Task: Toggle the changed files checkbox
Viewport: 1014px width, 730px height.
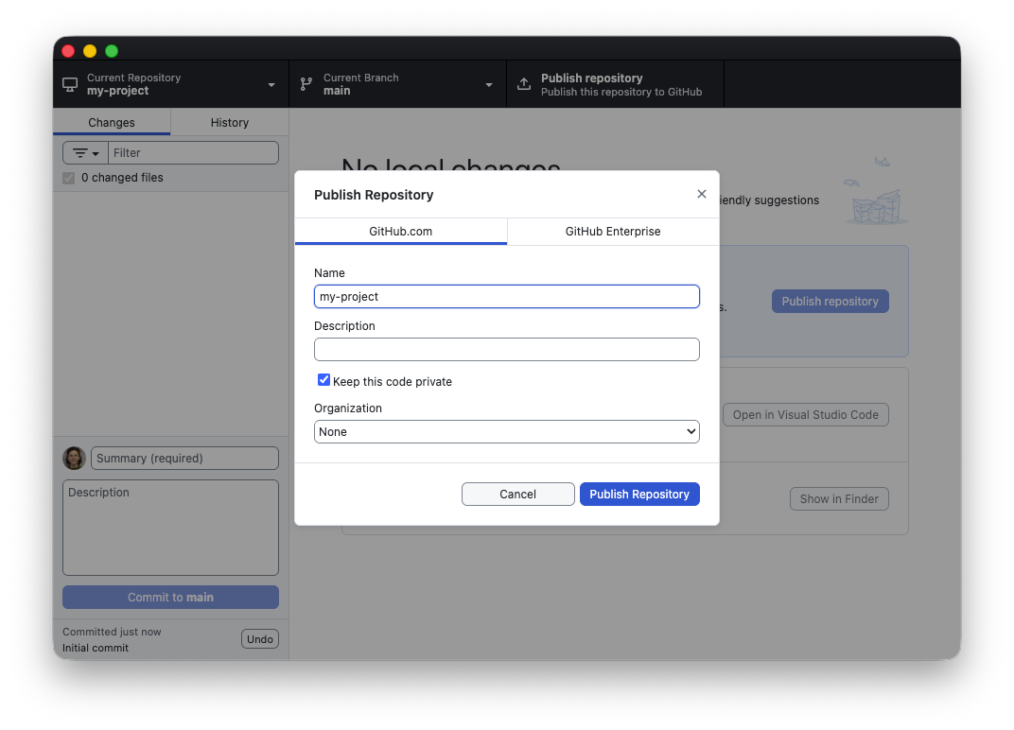Action: 68,178
